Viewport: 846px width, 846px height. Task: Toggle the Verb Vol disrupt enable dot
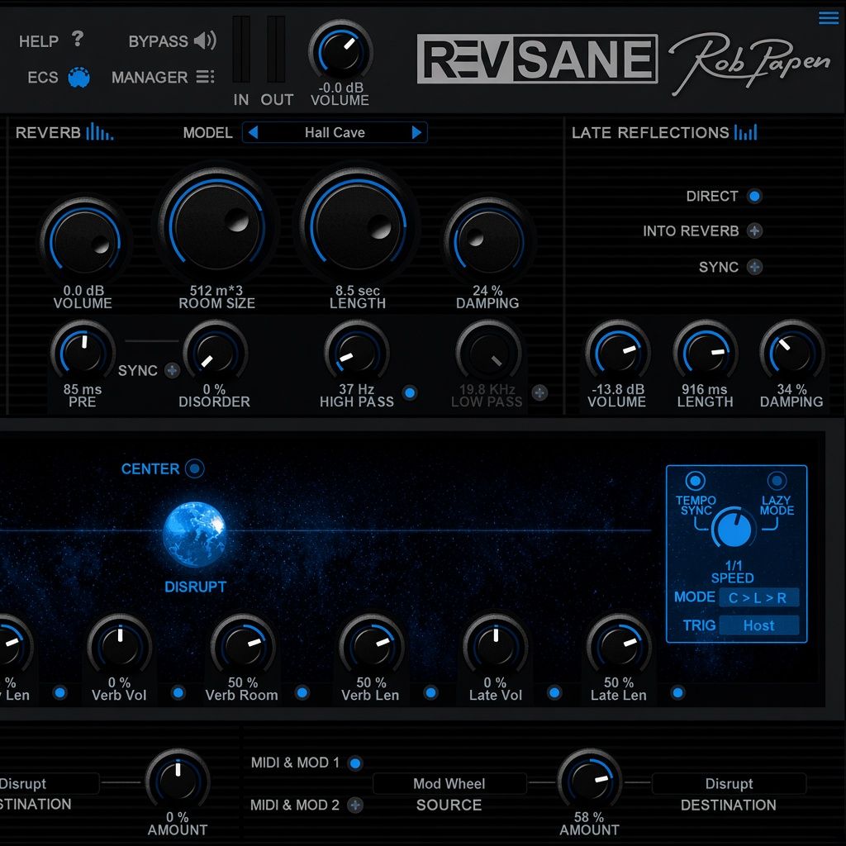tap(178, 693)
